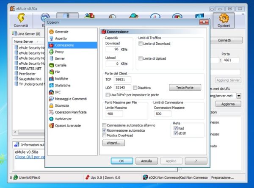
Task: Select Generale in options sidebar
Action: tap(61, 32)
